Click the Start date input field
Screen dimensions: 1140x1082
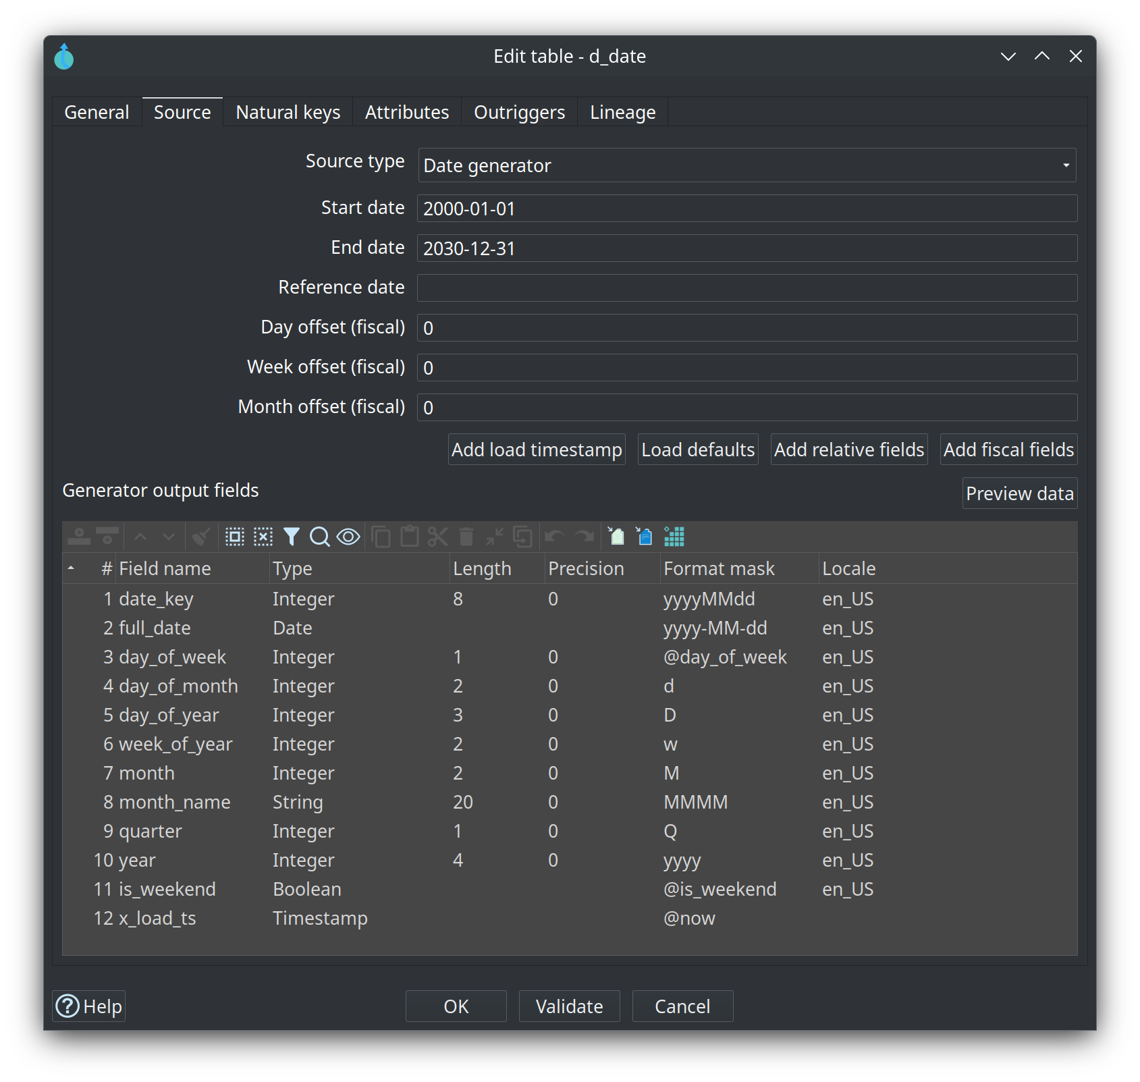pos(747,209)
